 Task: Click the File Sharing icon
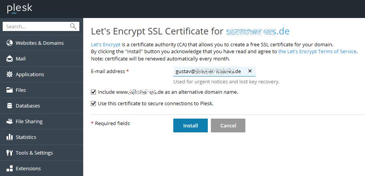point(10,121)
